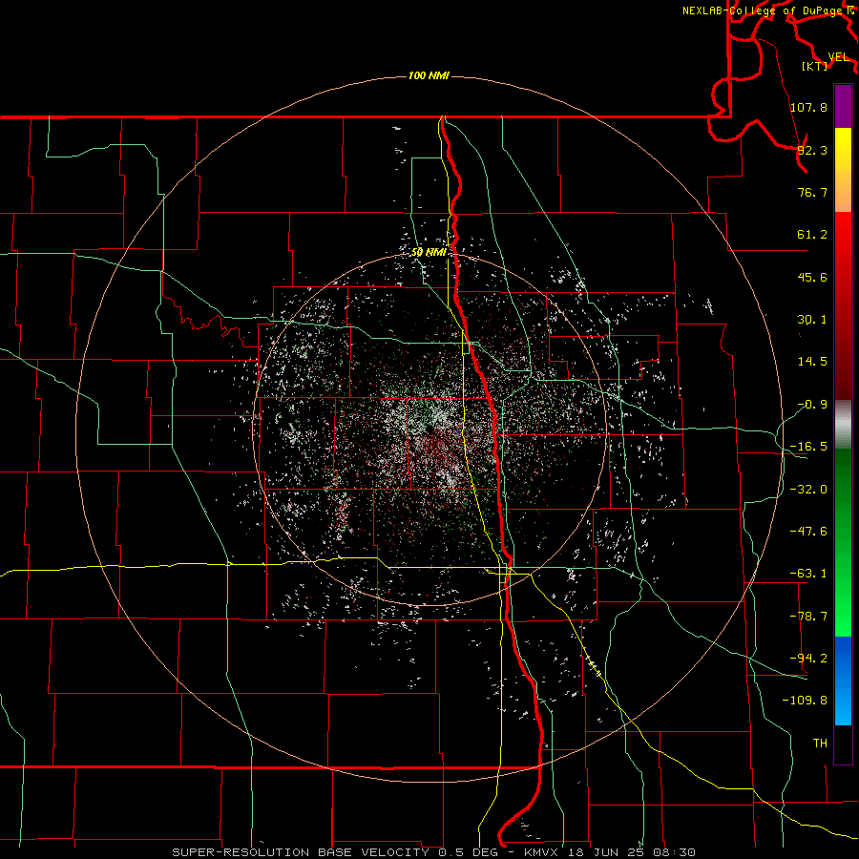Click the -78.7 velocity scale value
859x859 pixels.
[808, 617]
